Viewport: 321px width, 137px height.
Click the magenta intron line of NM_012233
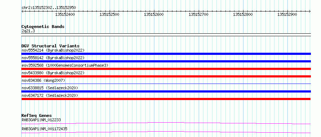(166, 123)
